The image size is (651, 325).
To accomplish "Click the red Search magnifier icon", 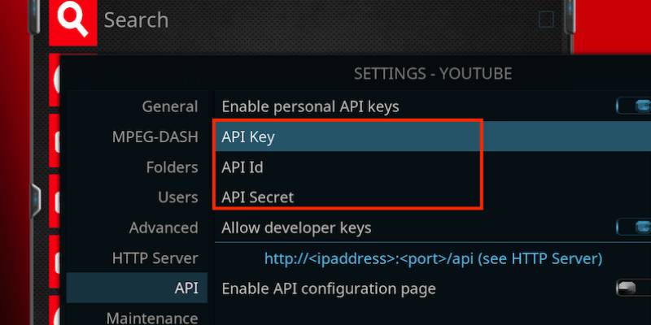I will tap(73, 20).
